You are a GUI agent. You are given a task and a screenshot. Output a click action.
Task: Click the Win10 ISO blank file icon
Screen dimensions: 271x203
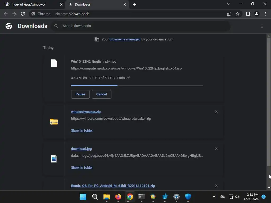54,63
